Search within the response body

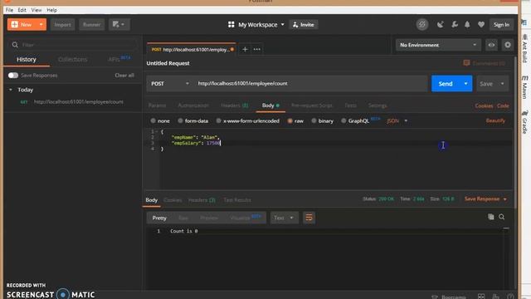point(501,217)
